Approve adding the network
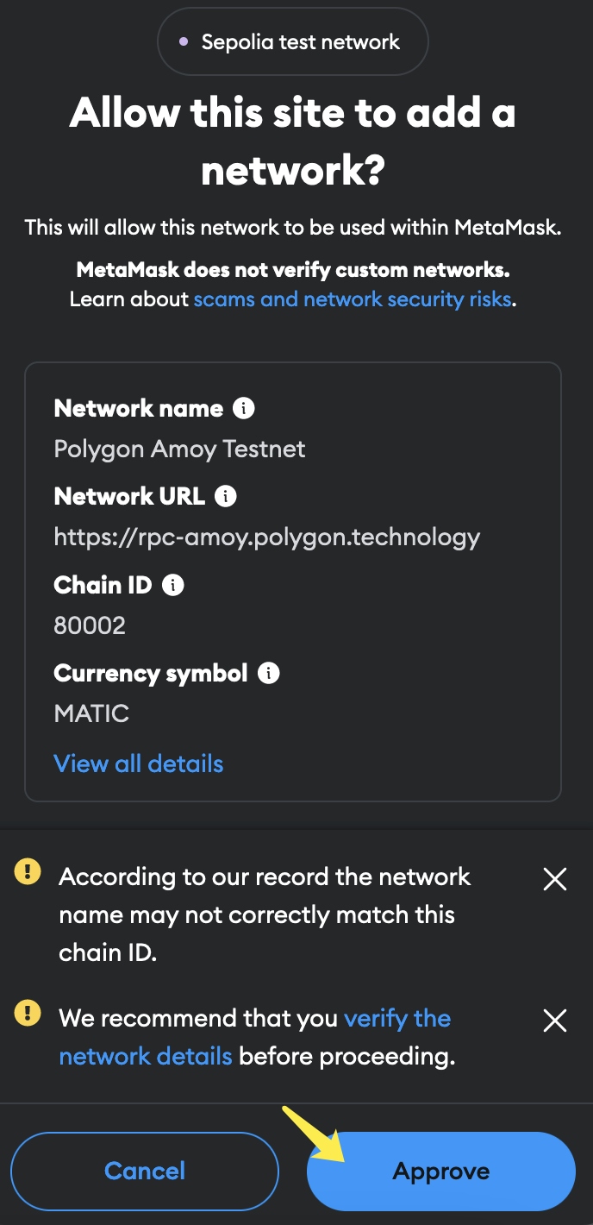This screenshot has height=1225, width=593. (440, 1171)
